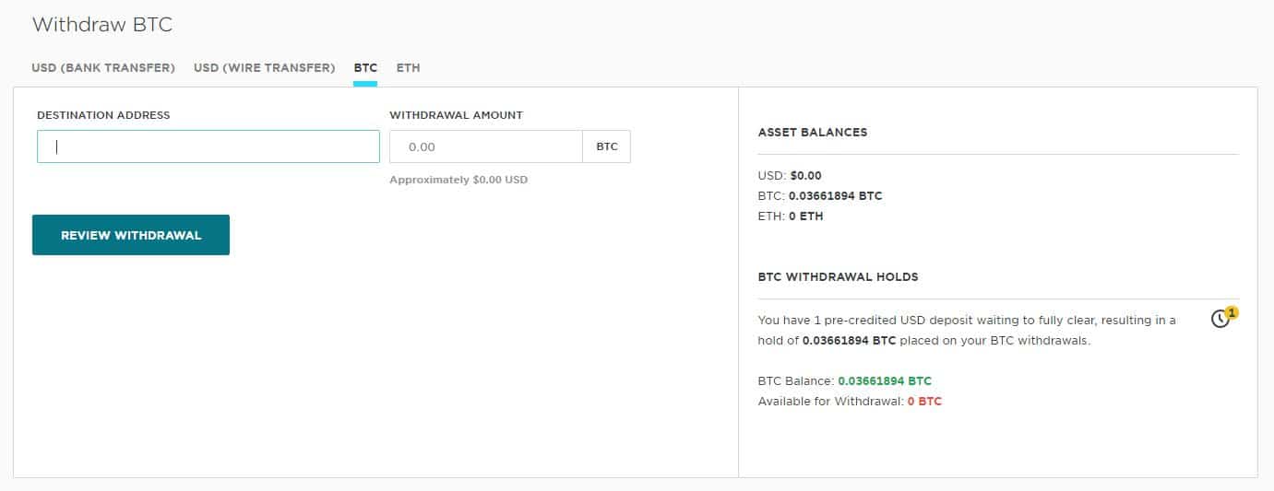Click the red Available for Withdrawal amount
Screen dimensions: 1274x491
(924, 402)
